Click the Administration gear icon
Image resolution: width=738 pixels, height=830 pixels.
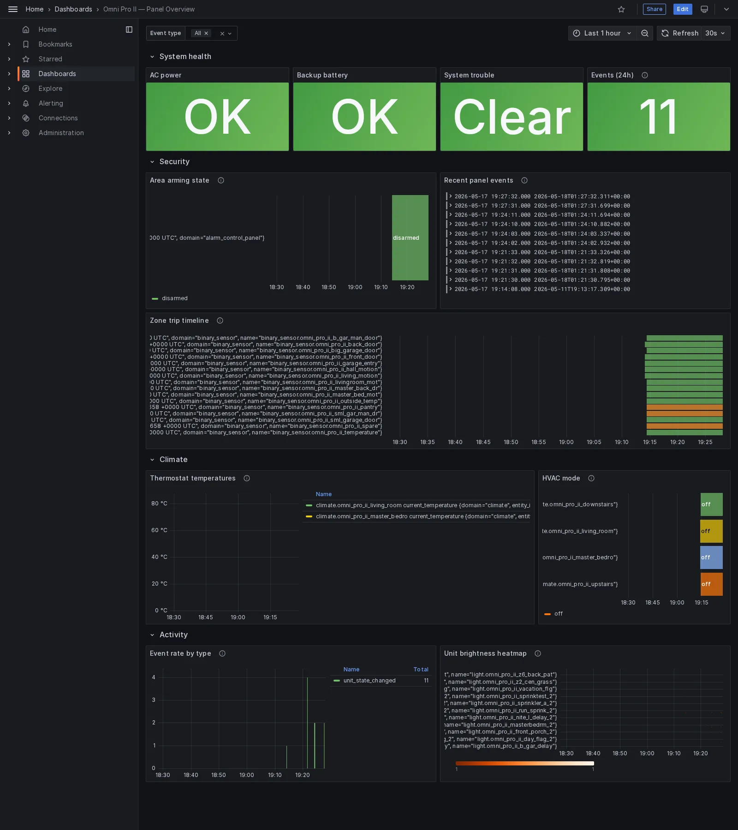26,133
